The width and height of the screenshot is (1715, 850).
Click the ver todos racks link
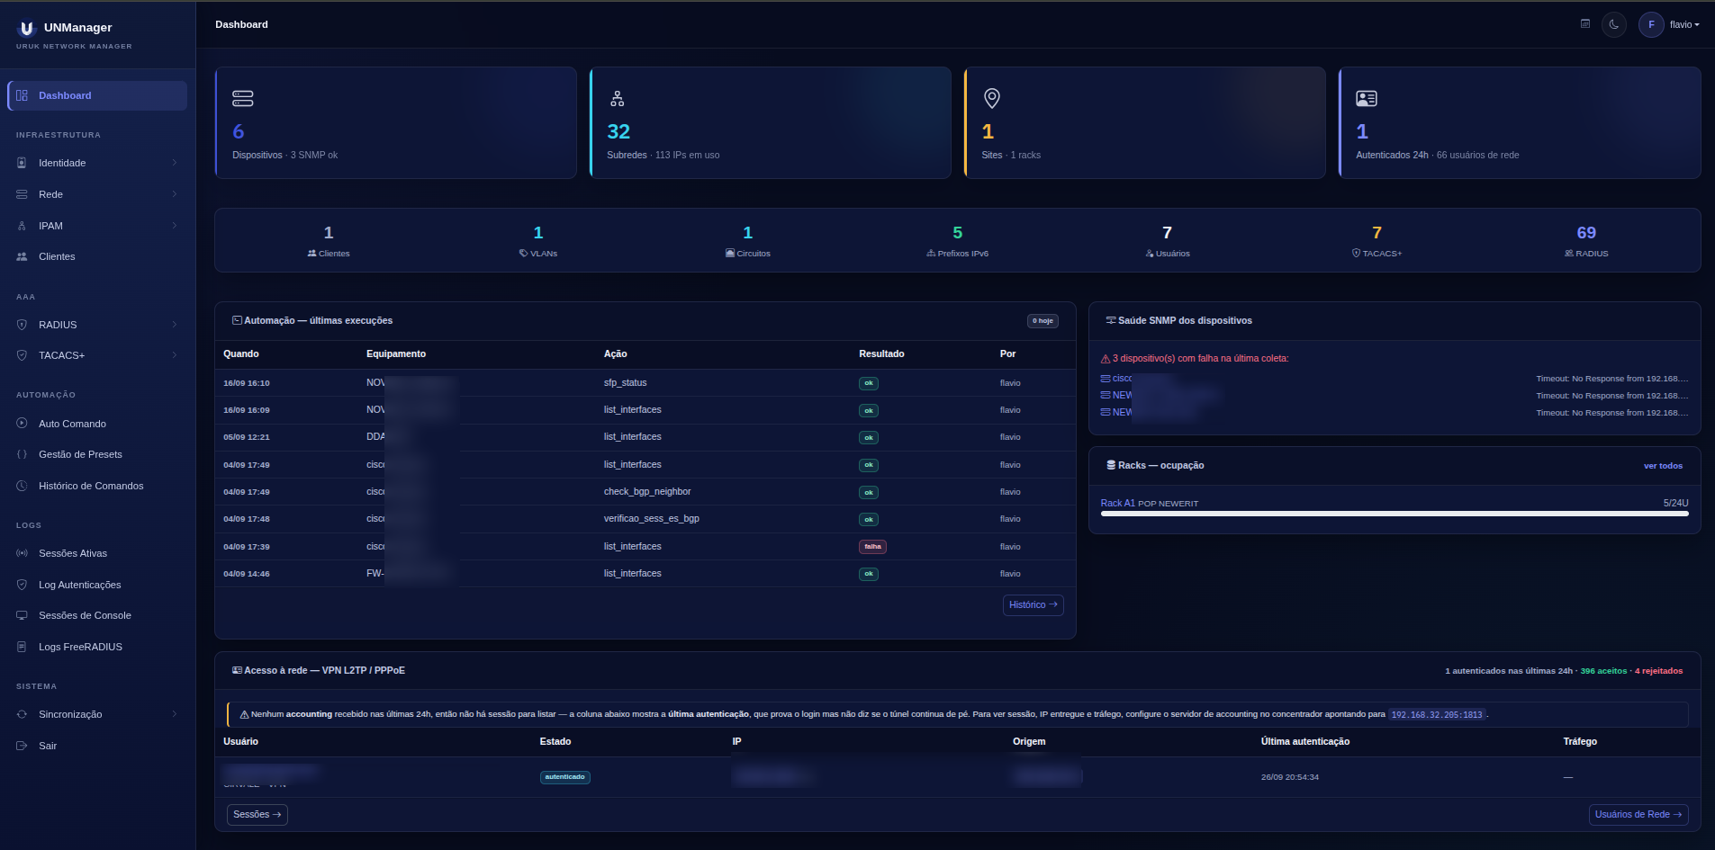tap(1663, 466)
